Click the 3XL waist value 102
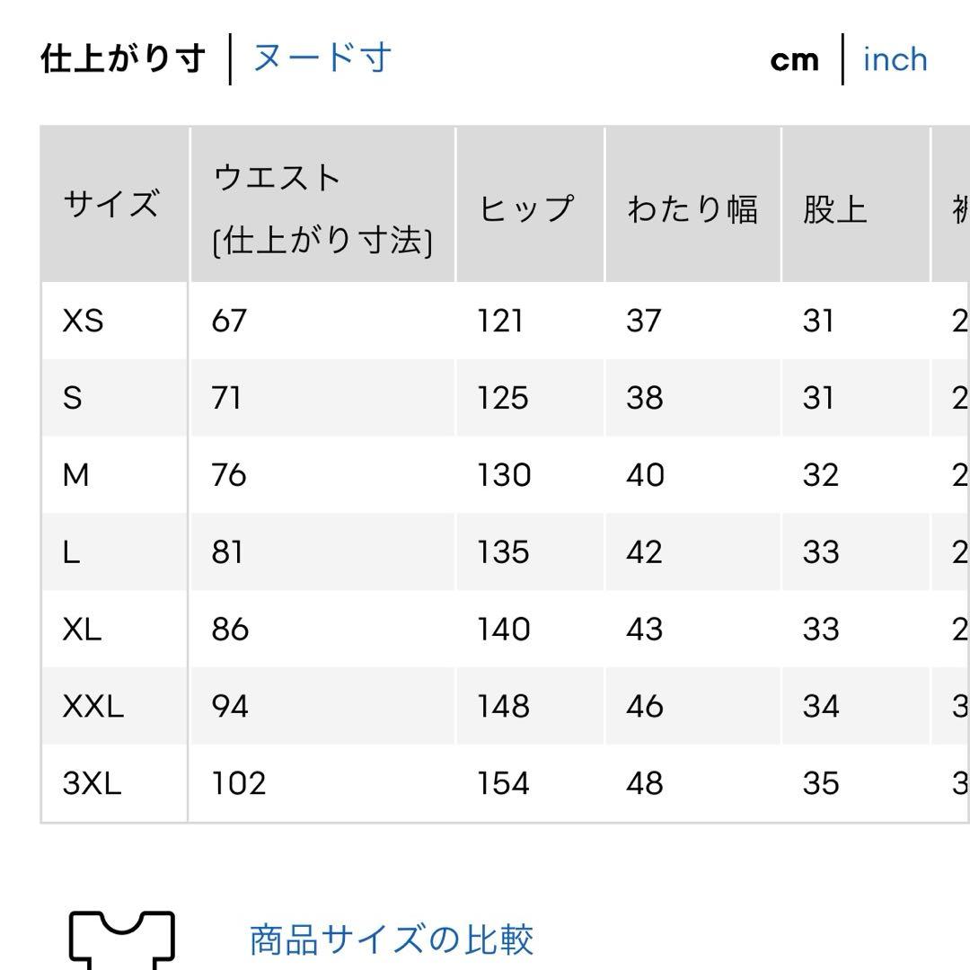The width and height of the screenshot is (970, 970). point(239,784)
